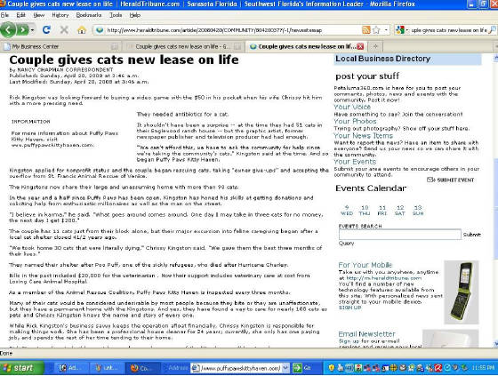Image resolution: width=498 pixels, height=376 pixels.
Task: Open the Bookmarks menu
Action: point(89,15)
